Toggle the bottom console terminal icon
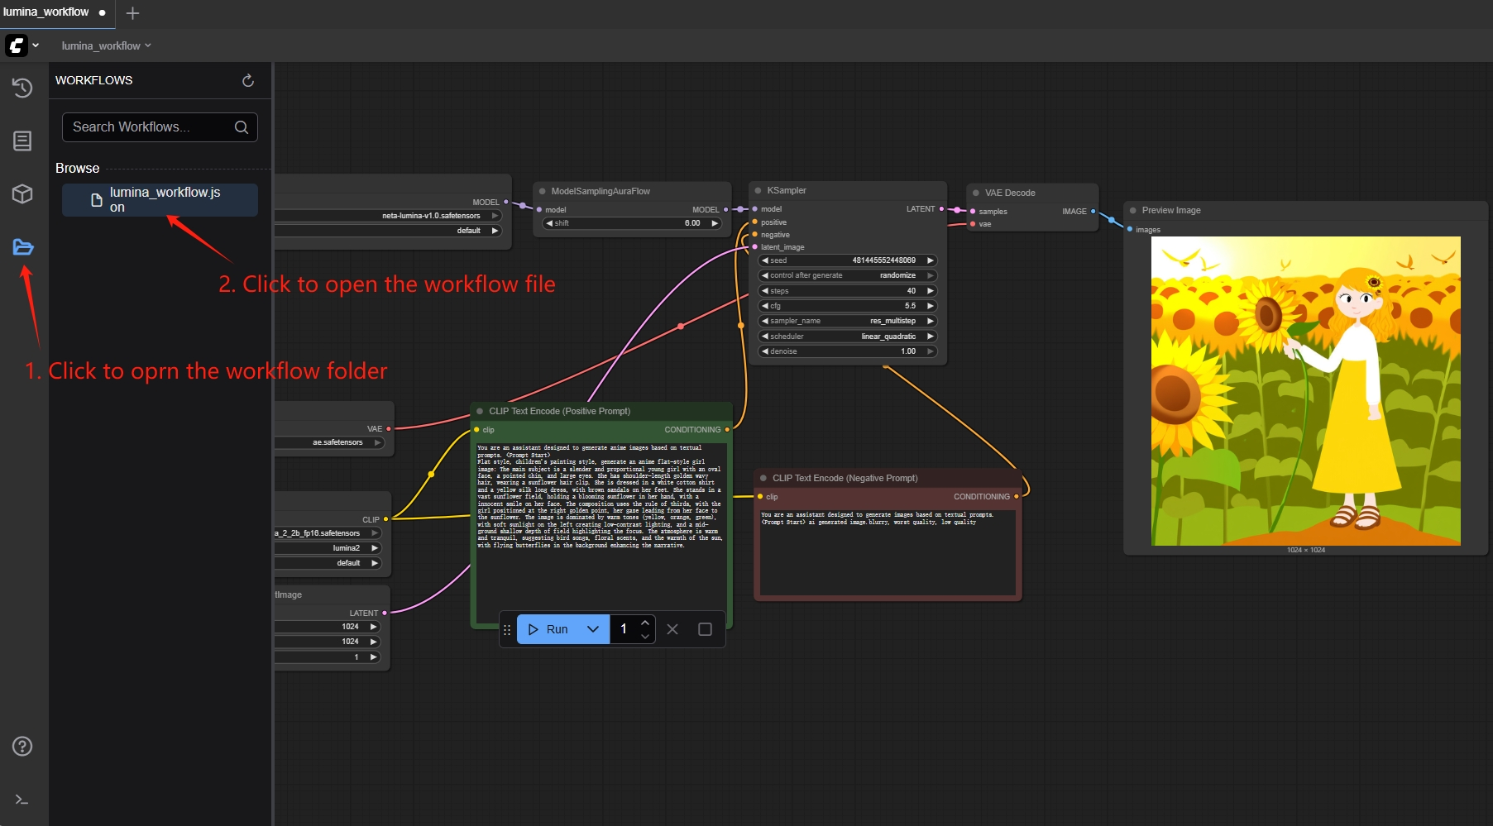 pos(22,800)
